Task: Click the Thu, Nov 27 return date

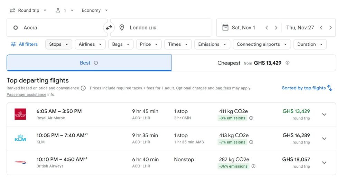Action: (x=300, y=28)
